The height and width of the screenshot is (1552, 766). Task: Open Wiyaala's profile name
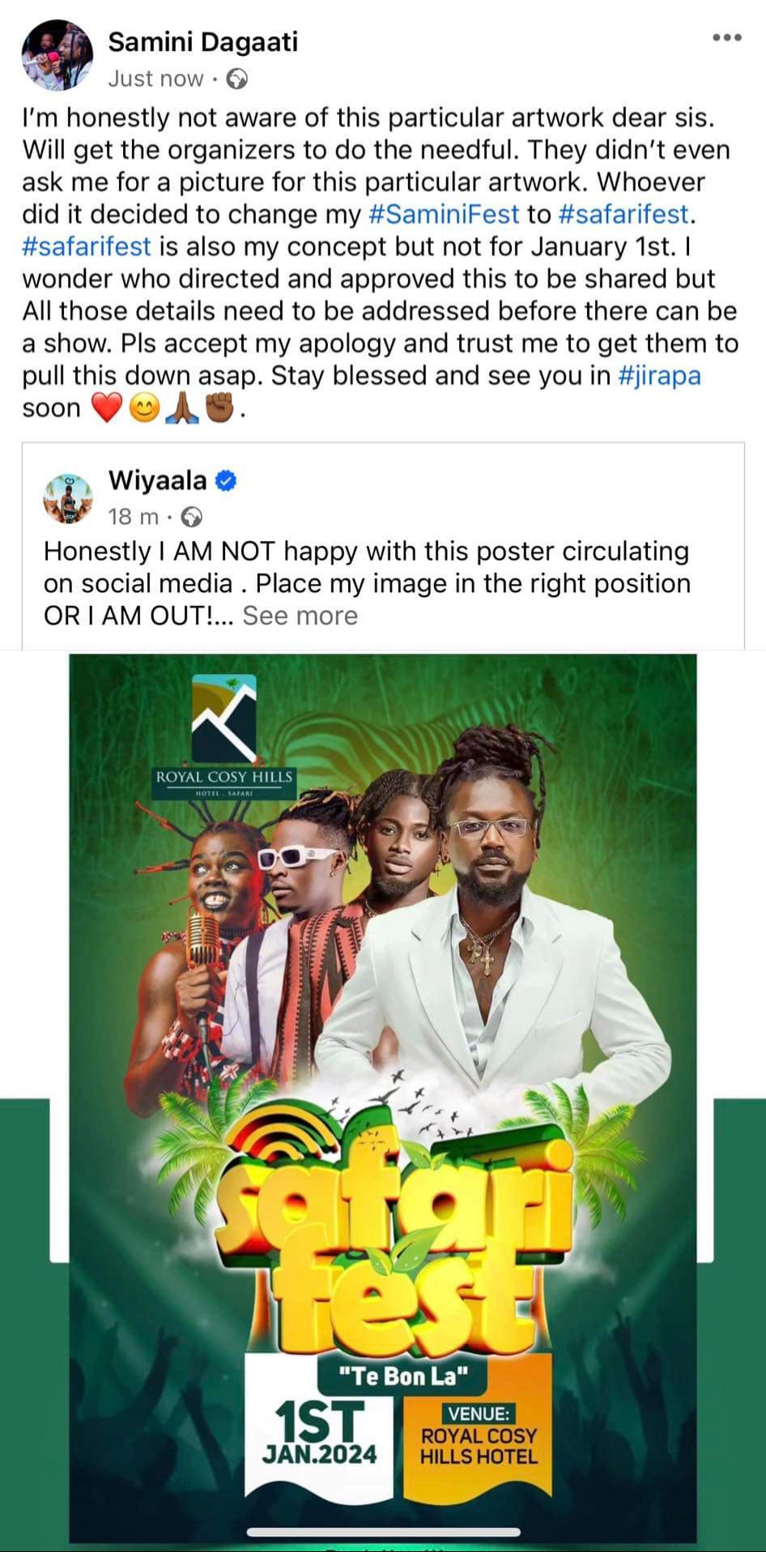click(x=156, y=480)
